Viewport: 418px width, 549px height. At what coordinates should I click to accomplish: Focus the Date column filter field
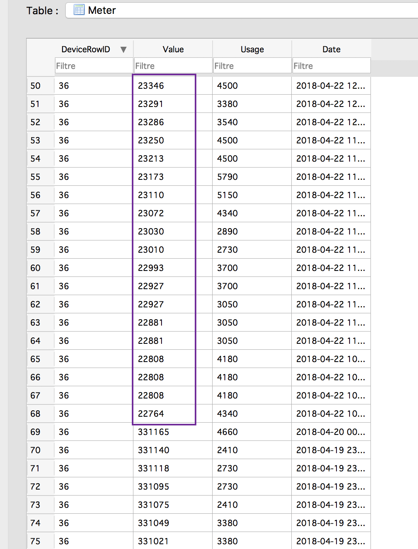[x=332, y=66]
